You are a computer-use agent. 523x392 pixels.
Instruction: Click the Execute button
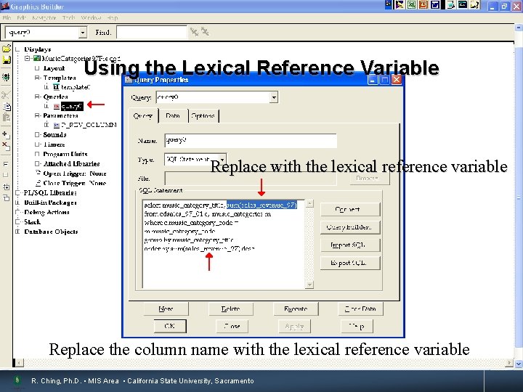296,309
